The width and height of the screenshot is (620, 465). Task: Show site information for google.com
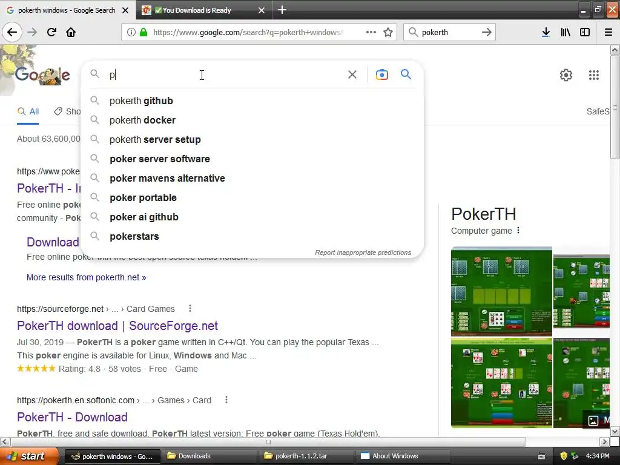[131, 32]
